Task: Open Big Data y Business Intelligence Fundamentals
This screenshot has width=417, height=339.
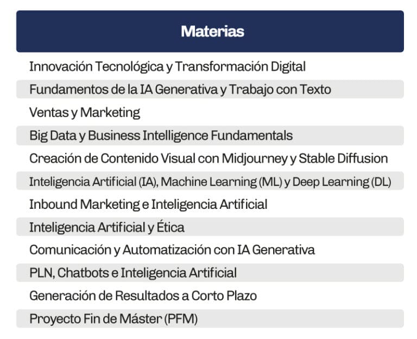Action: pos(210,136)
